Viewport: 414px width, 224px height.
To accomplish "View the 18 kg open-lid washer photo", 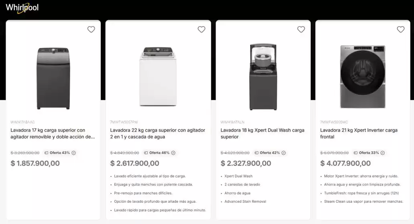I will pos(263,77).
